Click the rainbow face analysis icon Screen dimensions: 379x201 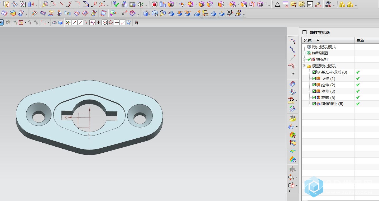(x=292, y=159)
